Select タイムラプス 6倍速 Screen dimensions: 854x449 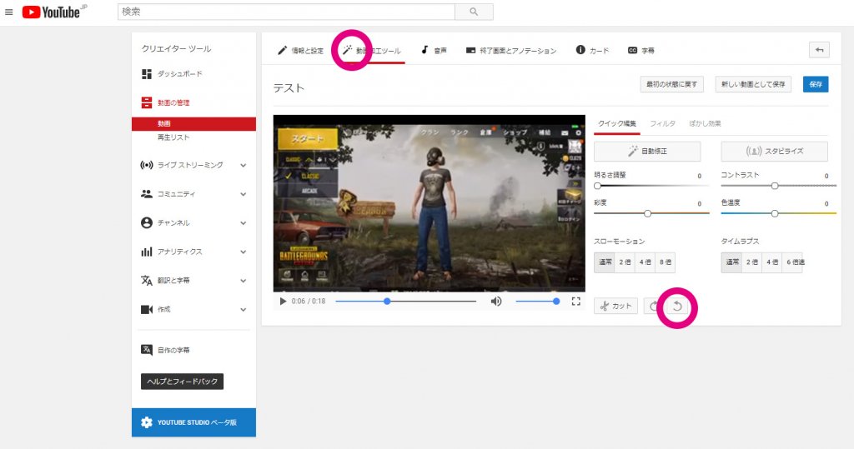pos(794,262)
